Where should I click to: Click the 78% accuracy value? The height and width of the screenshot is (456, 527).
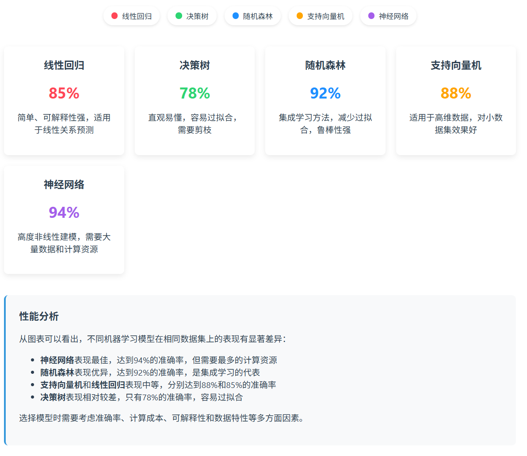195,93
